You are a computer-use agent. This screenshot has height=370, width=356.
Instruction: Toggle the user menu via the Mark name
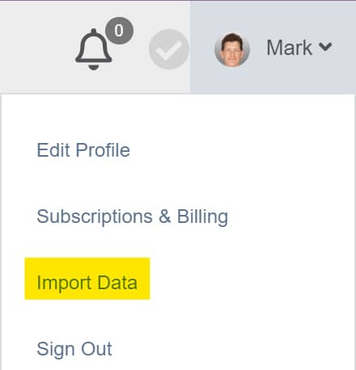(x=289, y=48)
